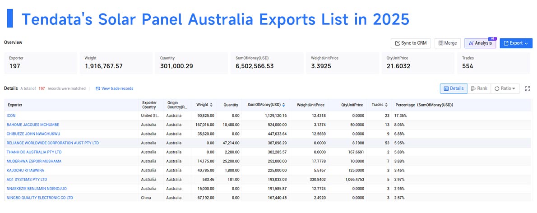
Task: Click the Exporter overview card showing 197
Action: [41, 63]
